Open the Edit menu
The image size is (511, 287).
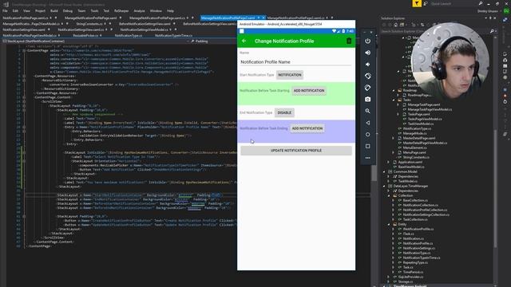pyautogui.click(x=15, y=10)
